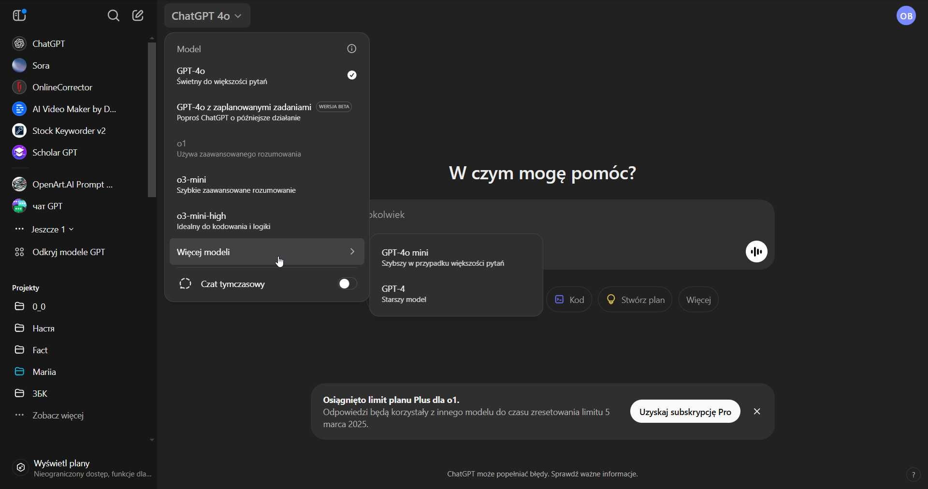Select the o3-mini model
This screenshot has height=489, width=928.
[x=267, y=185]
